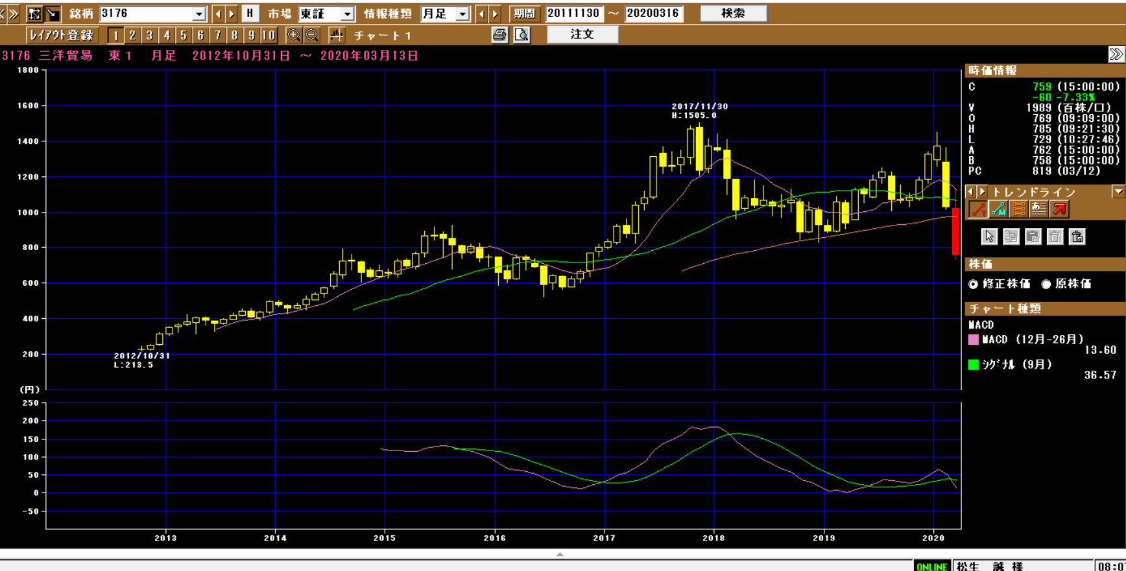
Task: Open the 市場 market dropdown
Action: click(x=347, y=14)
